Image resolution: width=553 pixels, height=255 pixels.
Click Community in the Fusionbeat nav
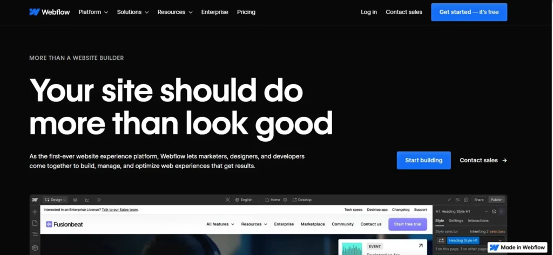(342, 224)
